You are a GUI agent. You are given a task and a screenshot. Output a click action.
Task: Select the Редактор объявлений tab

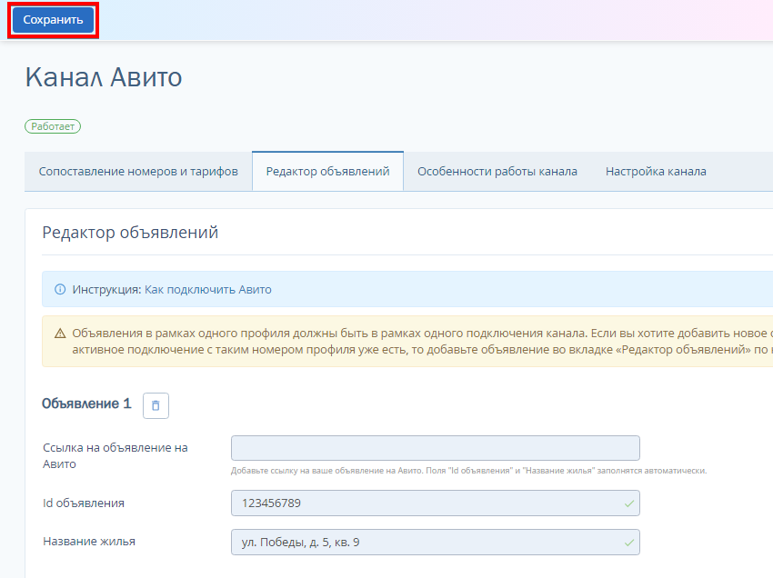tap(327, 172)
